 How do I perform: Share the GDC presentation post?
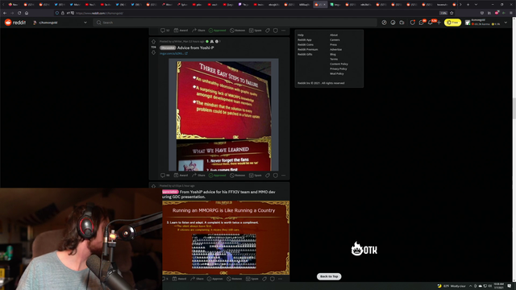click(x=197, y=279)
